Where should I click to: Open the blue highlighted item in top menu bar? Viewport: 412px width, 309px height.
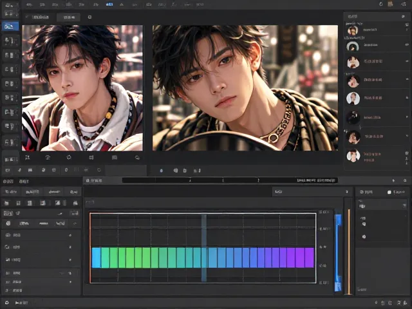[109, 5]
